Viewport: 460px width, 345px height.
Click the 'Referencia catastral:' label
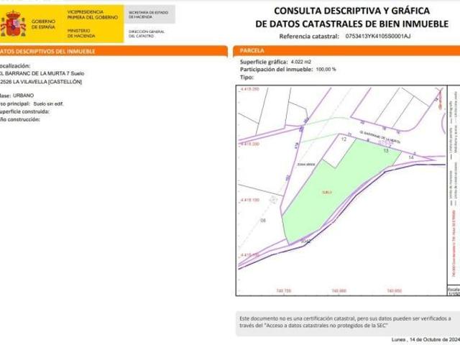click(x=309, y=37)
